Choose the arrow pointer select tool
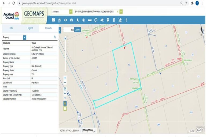The image size is (206, 137). (78, 20)
